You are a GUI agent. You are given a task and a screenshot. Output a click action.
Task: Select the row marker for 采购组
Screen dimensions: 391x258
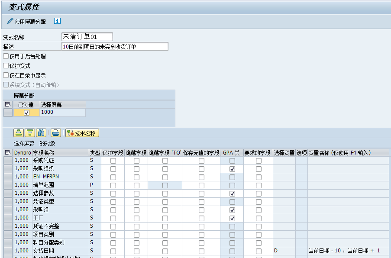8,210
